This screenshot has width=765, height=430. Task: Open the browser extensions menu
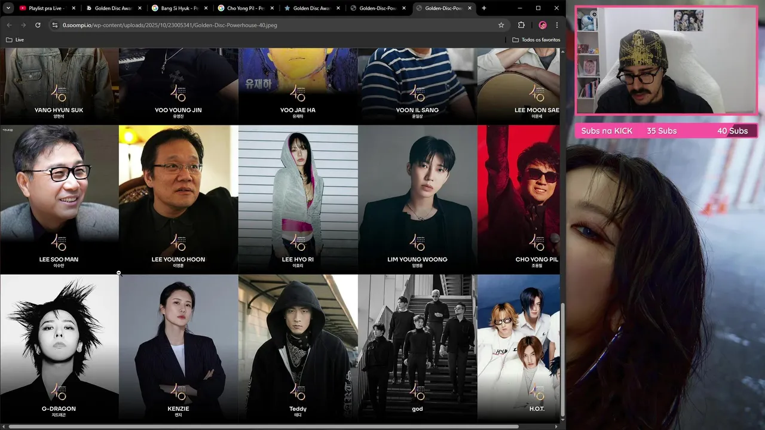pos(521,25)
